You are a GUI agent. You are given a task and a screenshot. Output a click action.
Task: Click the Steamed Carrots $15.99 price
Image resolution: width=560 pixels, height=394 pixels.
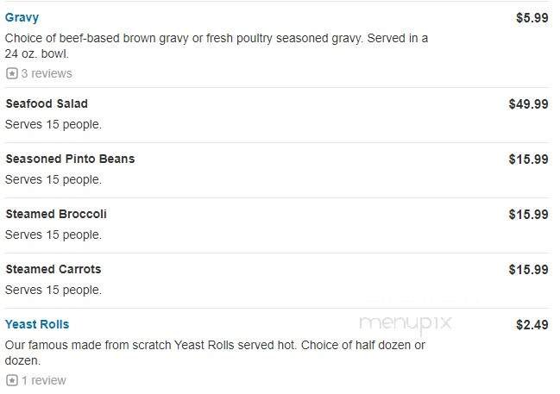point(528,269)
